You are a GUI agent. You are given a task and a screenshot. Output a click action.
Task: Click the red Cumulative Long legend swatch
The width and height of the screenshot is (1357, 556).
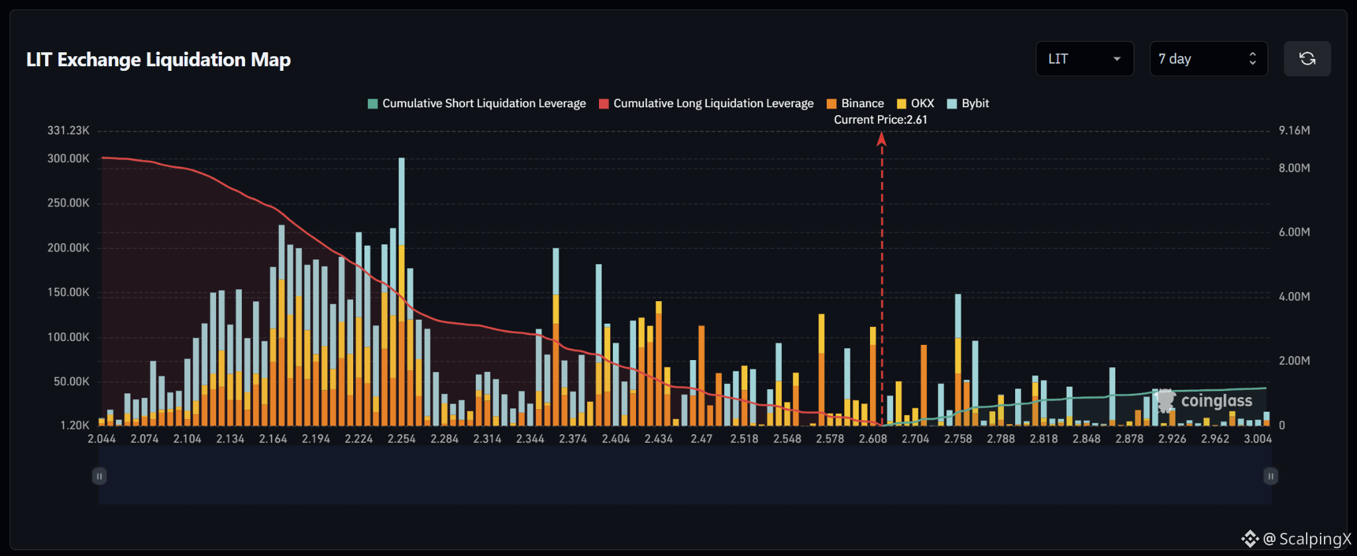pyautogui.click(x=604, y=103)
